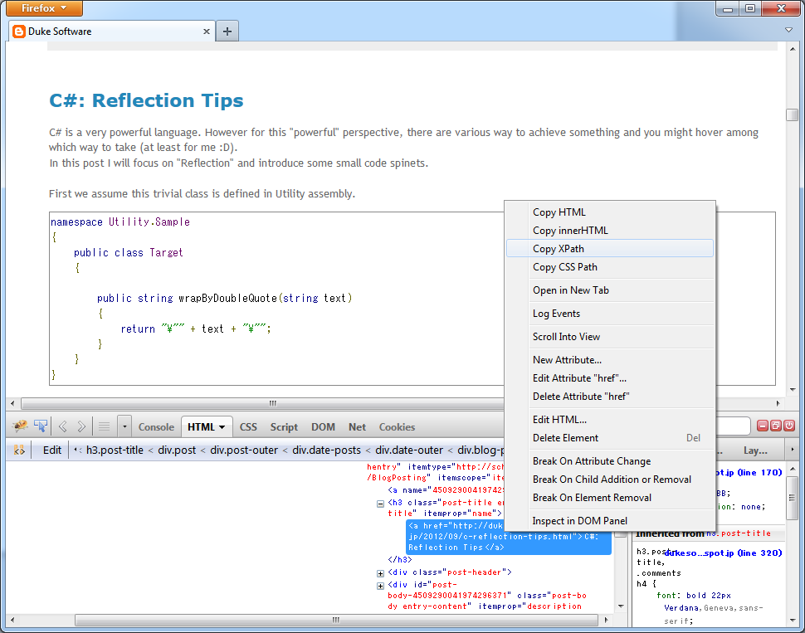Click the back navigation arrow in Firebug
Screen dimensions: 805x633
point(61,426)
